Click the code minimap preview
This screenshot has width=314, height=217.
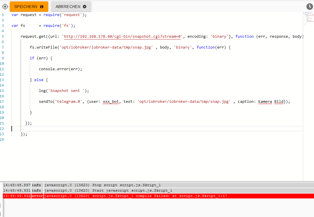308,19
